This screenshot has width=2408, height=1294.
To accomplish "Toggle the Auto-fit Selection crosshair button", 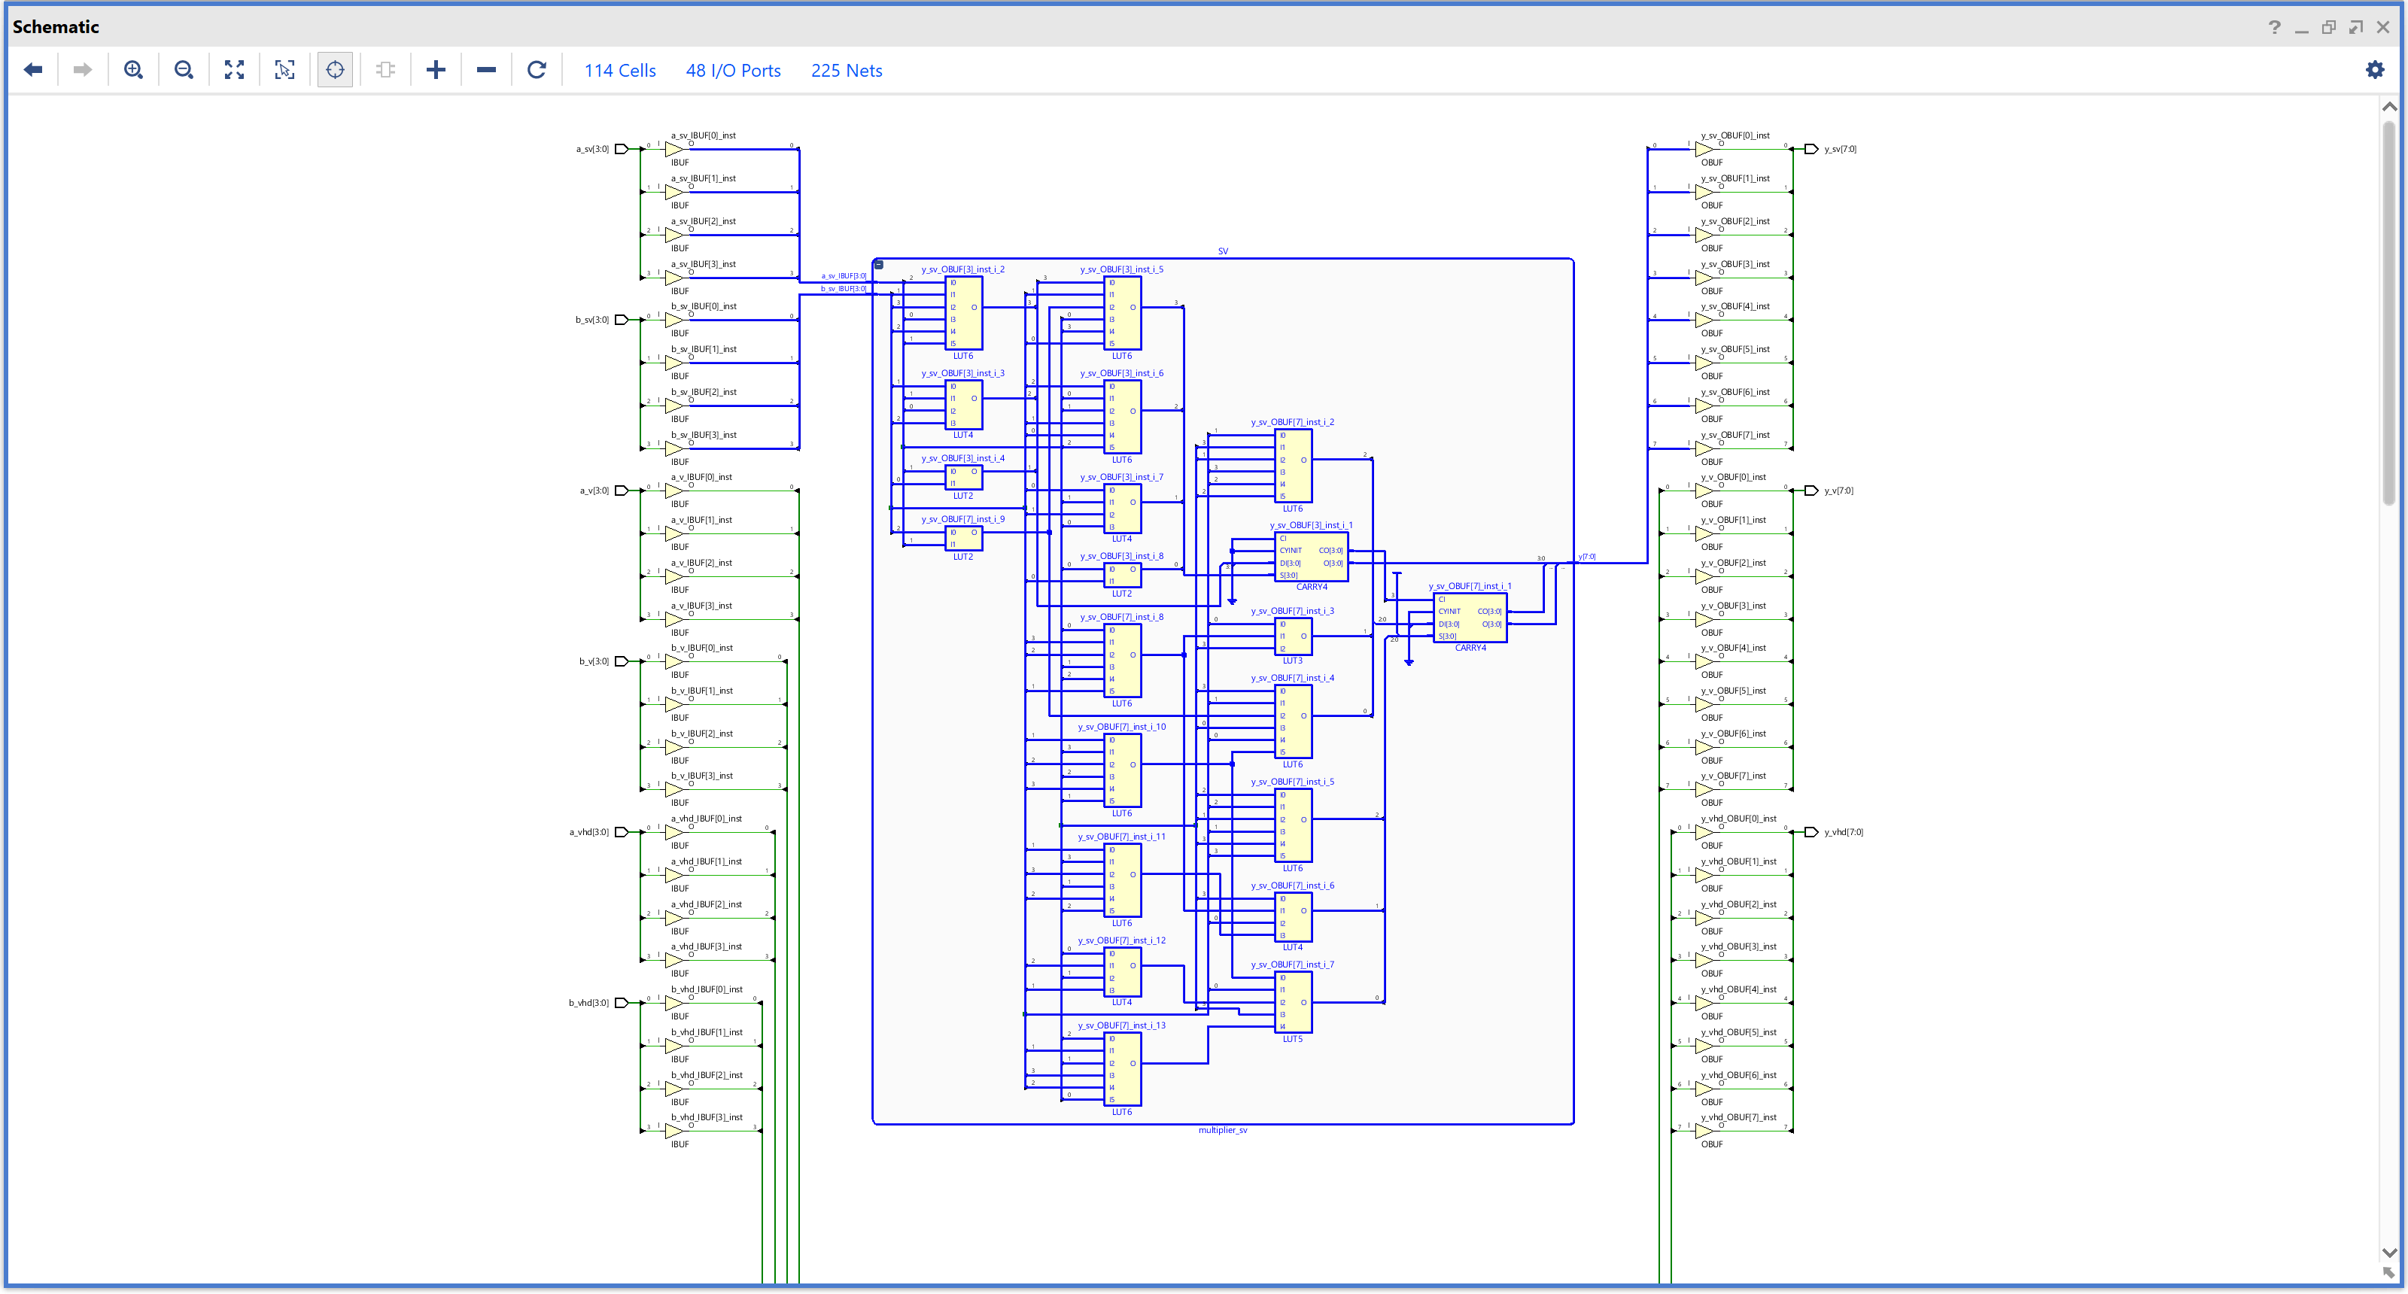I will pyautogui.click(x=335, y=70).
